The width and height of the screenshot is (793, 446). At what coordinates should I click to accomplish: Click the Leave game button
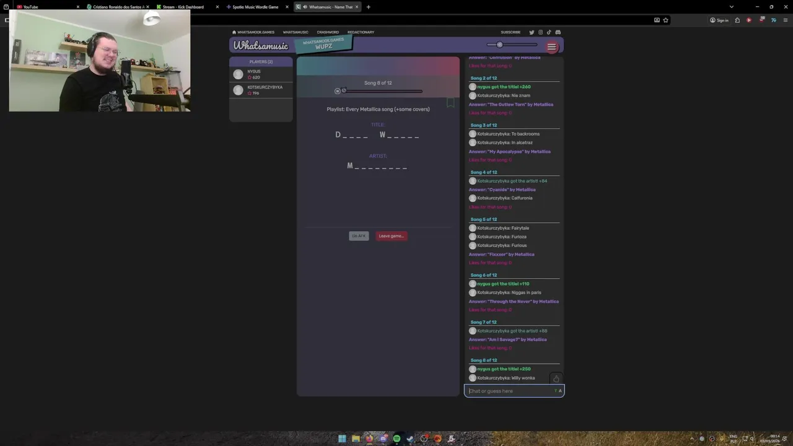(x=391, y=236)
